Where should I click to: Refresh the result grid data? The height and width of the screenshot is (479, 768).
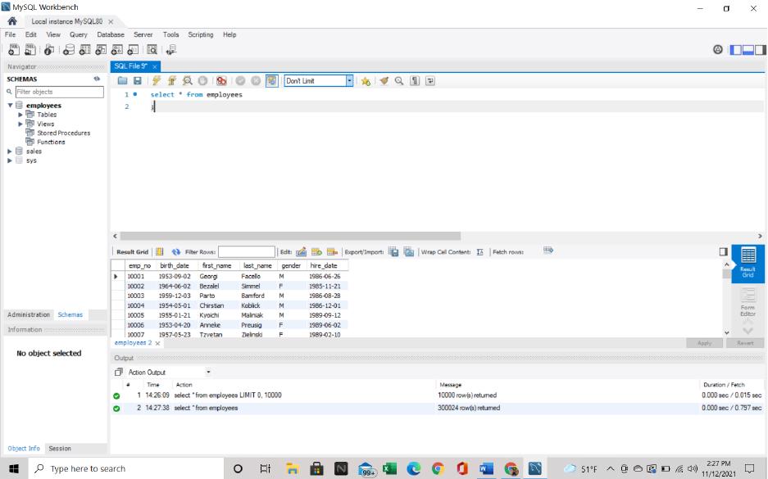coord(176,252)
